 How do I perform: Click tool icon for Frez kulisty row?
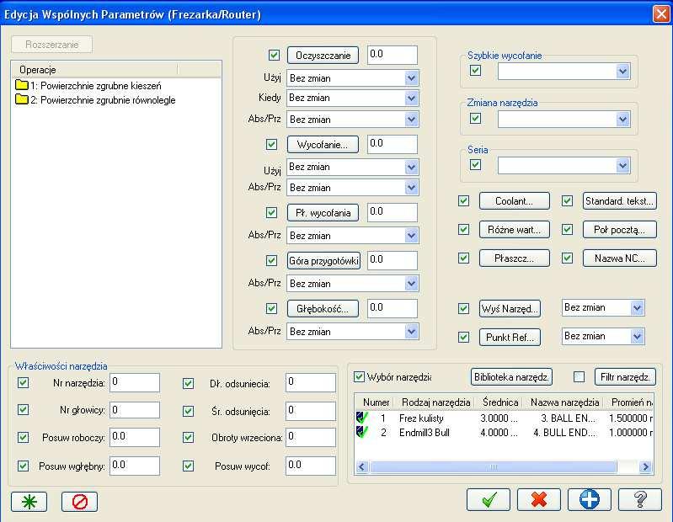tap(362, 418)
